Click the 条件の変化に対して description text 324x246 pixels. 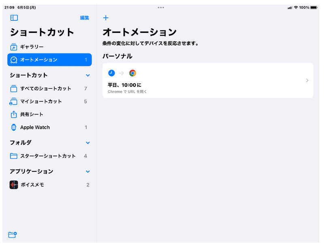pyautogui.click(x=151, y=44)
